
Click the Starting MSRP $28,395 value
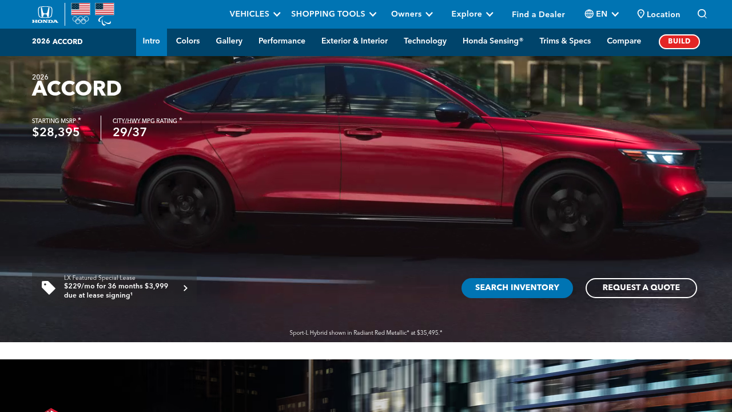point(56,133)
